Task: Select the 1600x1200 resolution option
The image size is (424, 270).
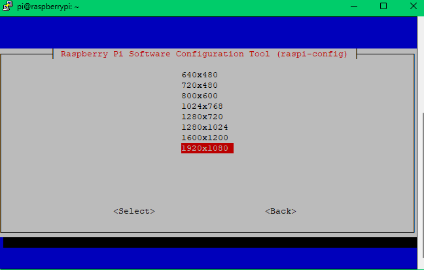Action: coord(205,138)
